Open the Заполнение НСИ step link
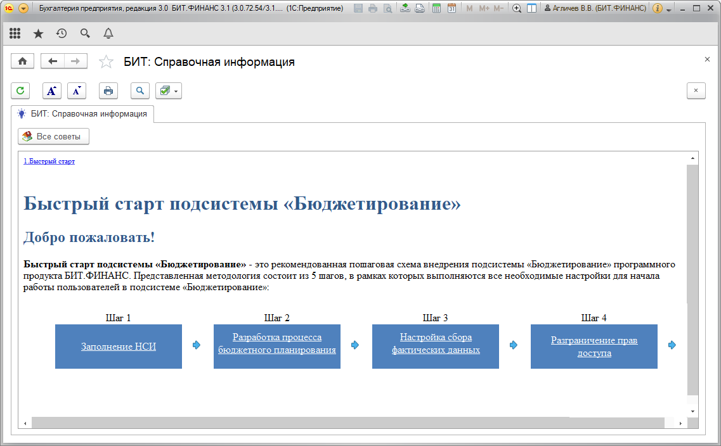The image size is (721, 446). 119,347
